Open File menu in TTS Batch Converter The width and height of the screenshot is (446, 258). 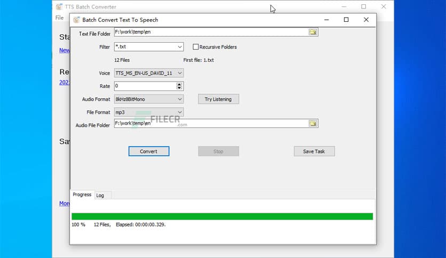(x=59, y=18)
